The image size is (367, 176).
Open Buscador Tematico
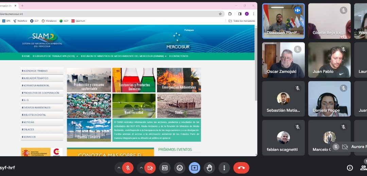click(42, 78)
